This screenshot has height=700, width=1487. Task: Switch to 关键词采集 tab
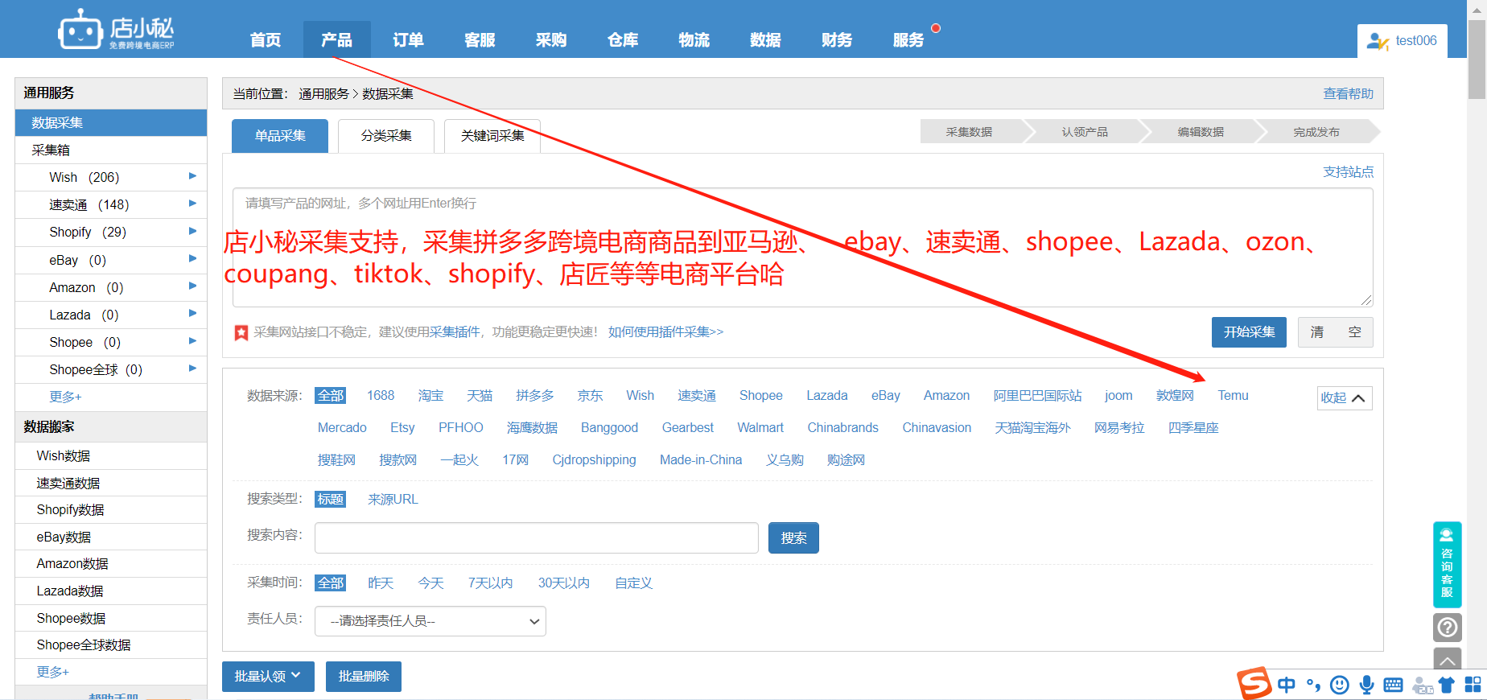pos(492,136)
